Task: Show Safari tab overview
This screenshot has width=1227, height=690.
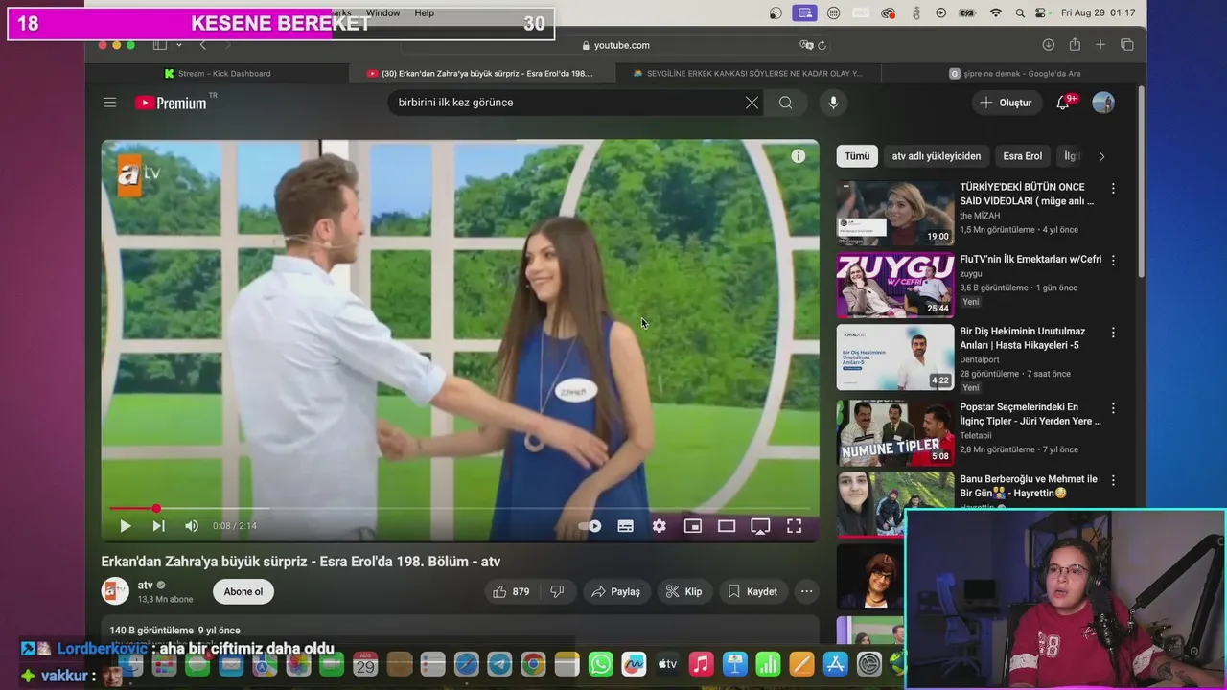Action: point(1127,45)
